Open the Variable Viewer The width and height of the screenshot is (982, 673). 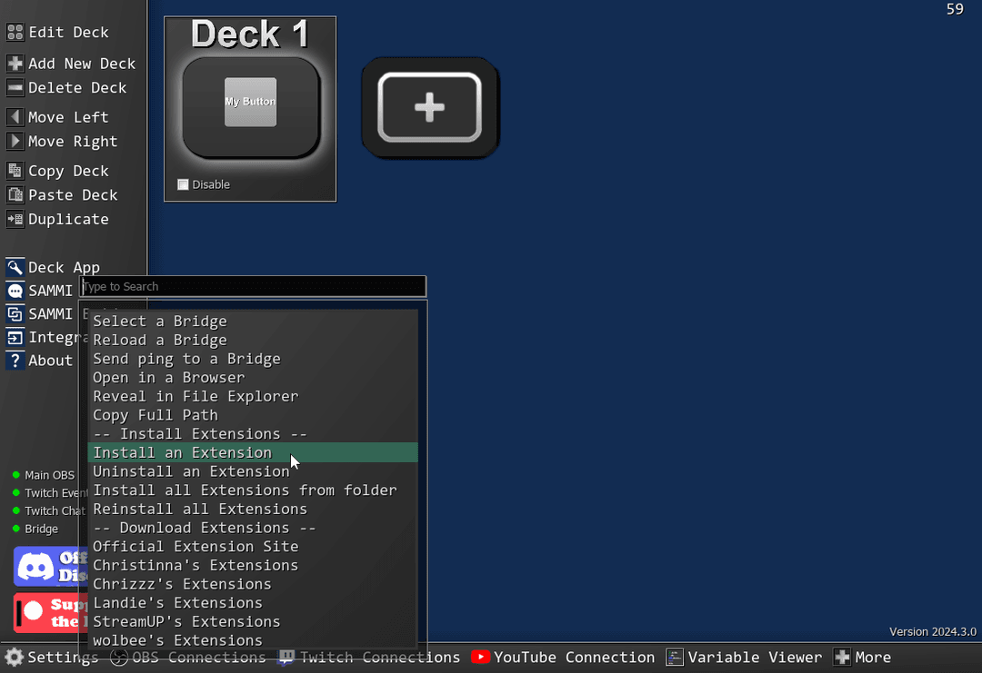coord(744,658)
